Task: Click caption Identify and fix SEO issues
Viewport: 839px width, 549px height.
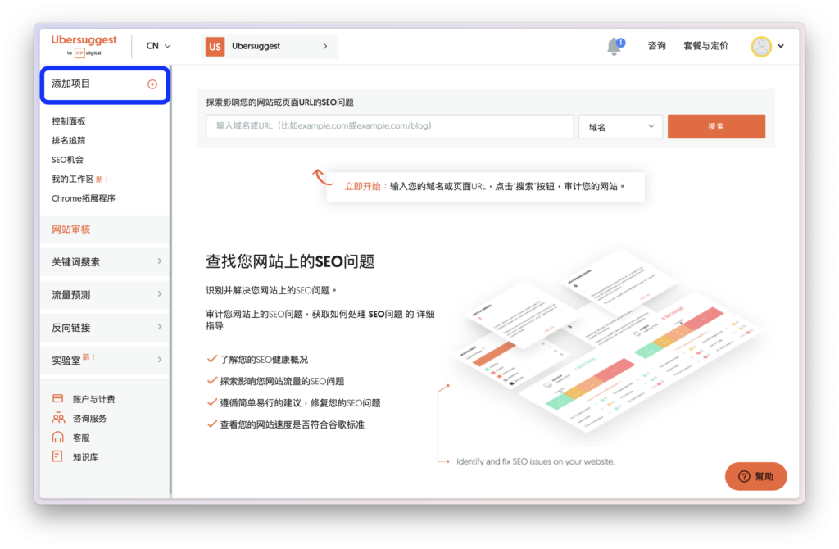Action: (535, 461)
